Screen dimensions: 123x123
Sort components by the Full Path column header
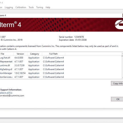[53, 54]
